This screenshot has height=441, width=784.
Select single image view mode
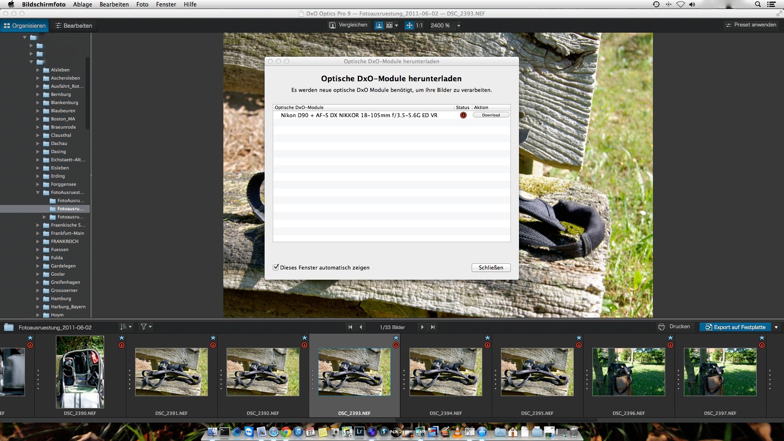tap(379, 25)
